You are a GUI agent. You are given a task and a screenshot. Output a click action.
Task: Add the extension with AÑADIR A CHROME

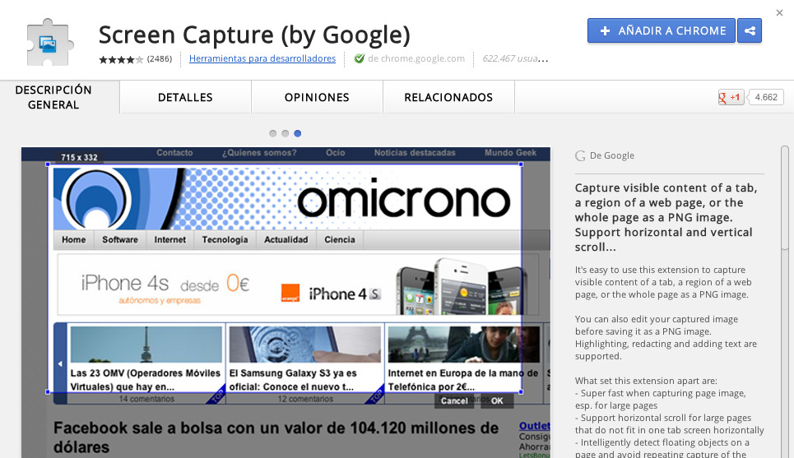coord(662,31)
